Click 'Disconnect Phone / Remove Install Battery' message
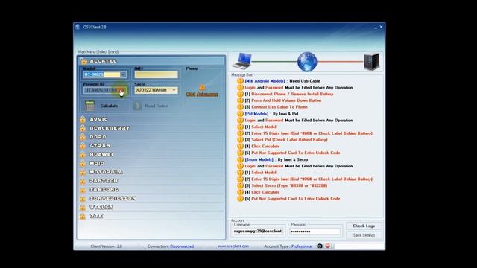Screen dimensions: 477x268 click(x=292, y=95)
